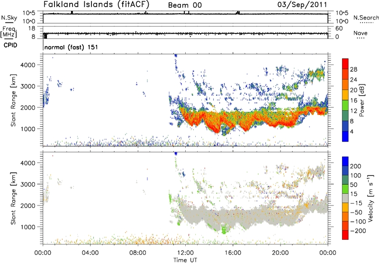
Task: Click the red bottom of the velocity colorbar
Action: 345,235
